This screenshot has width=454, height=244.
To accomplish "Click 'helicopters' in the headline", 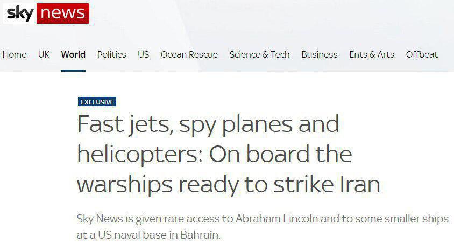I will pos(134,155).
